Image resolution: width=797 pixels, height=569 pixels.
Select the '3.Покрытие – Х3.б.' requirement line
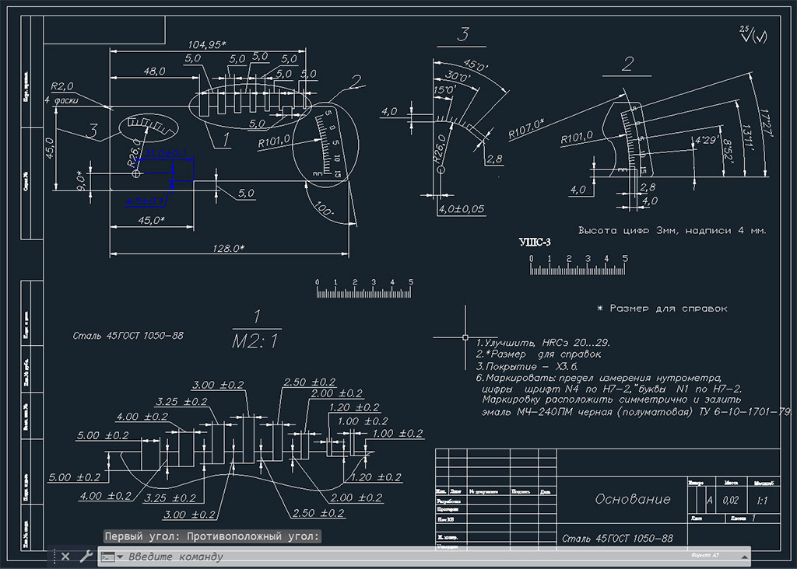point(527,366)
